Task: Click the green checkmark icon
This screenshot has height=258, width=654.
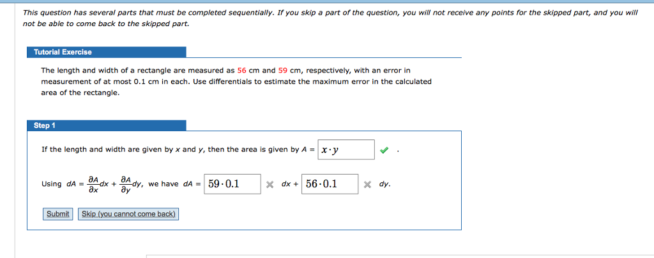Action: pyautogui.click(x=383, y=151)
